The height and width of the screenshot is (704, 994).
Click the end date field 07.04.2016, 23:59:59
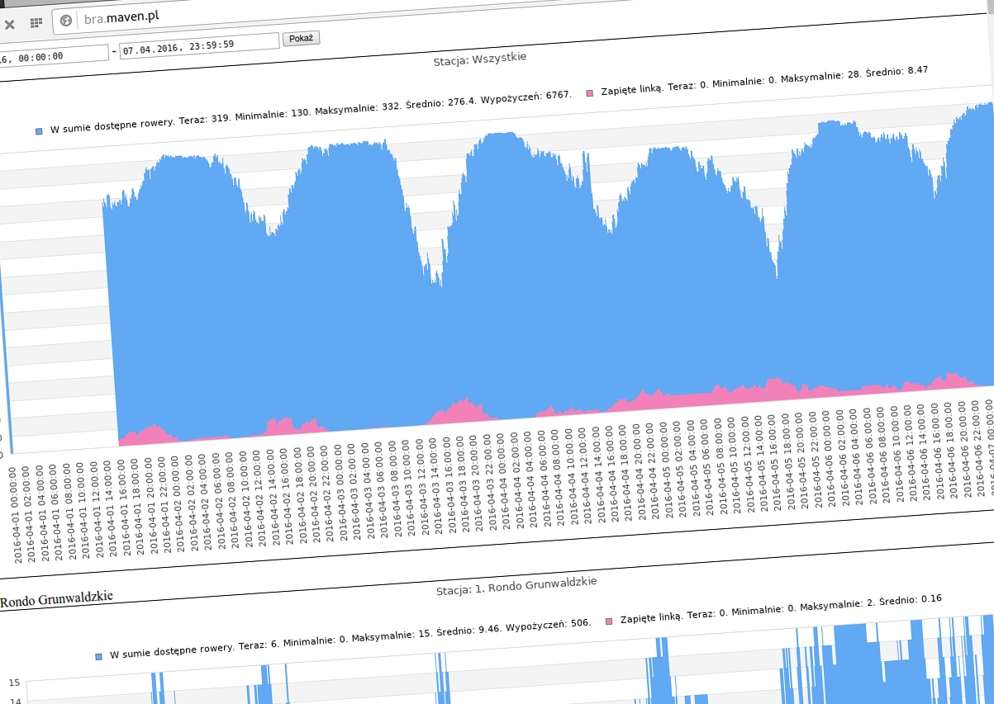click(x=199, y=46)
